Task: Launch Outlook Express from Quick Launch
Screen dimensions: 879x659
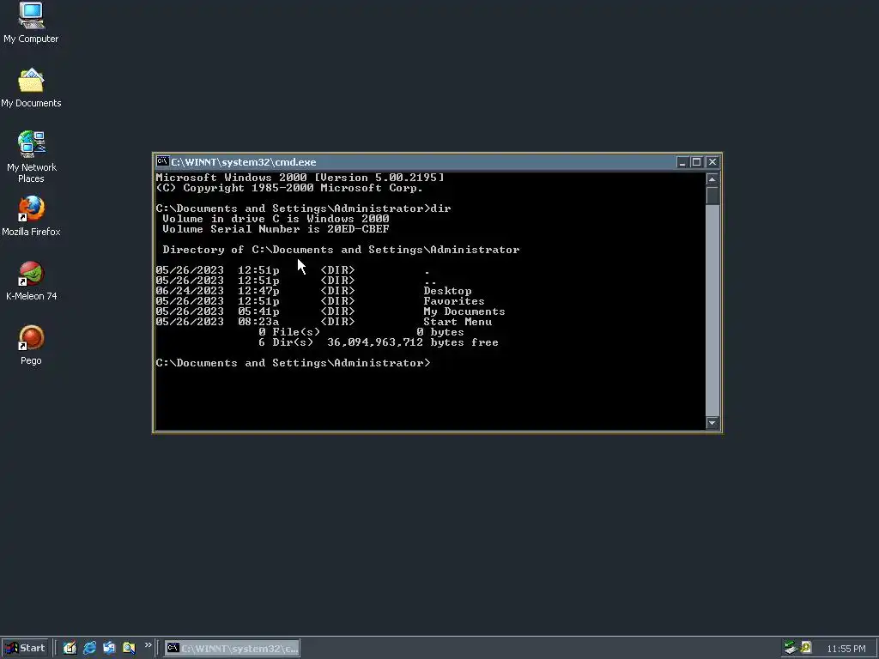Action: (x=109, y=648)
